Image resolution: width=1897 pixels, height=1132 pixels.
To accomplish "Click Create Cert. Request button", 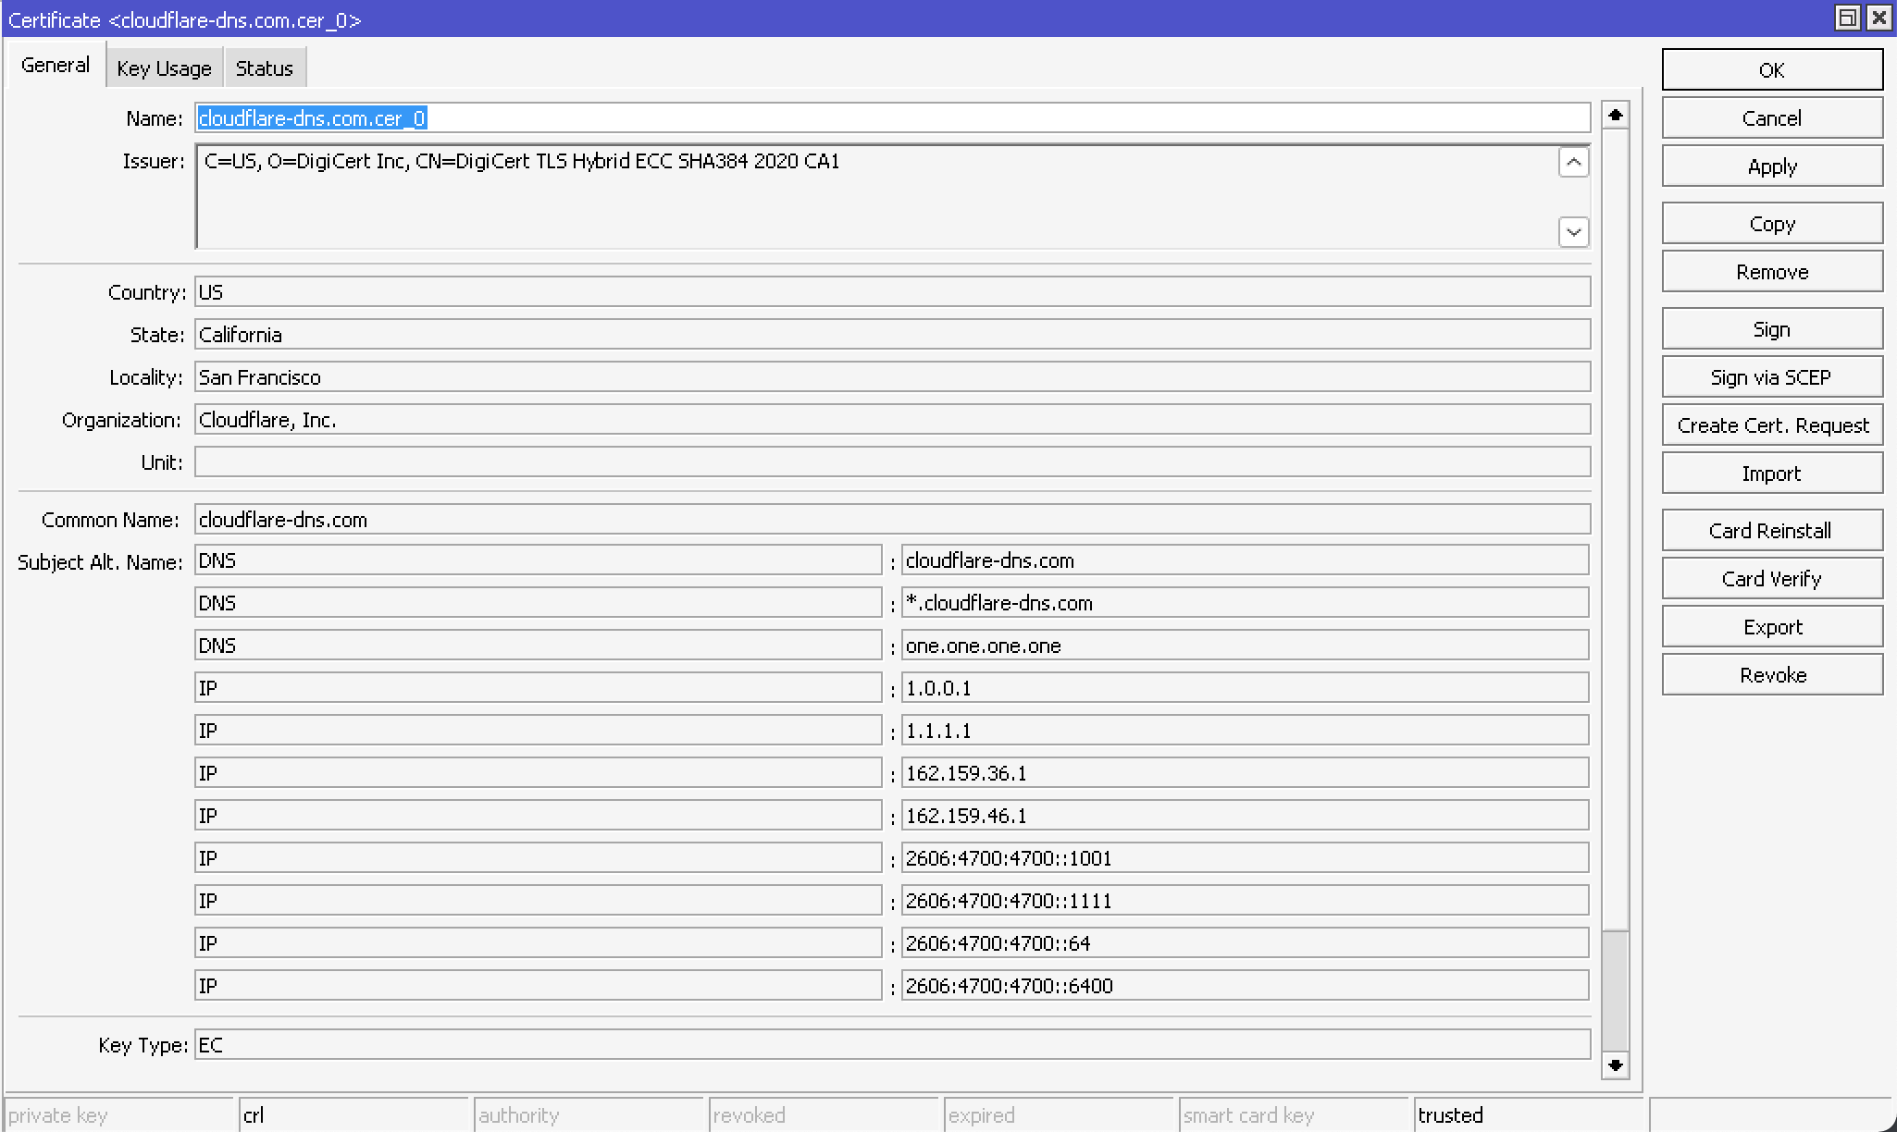I will (1771, 425).
